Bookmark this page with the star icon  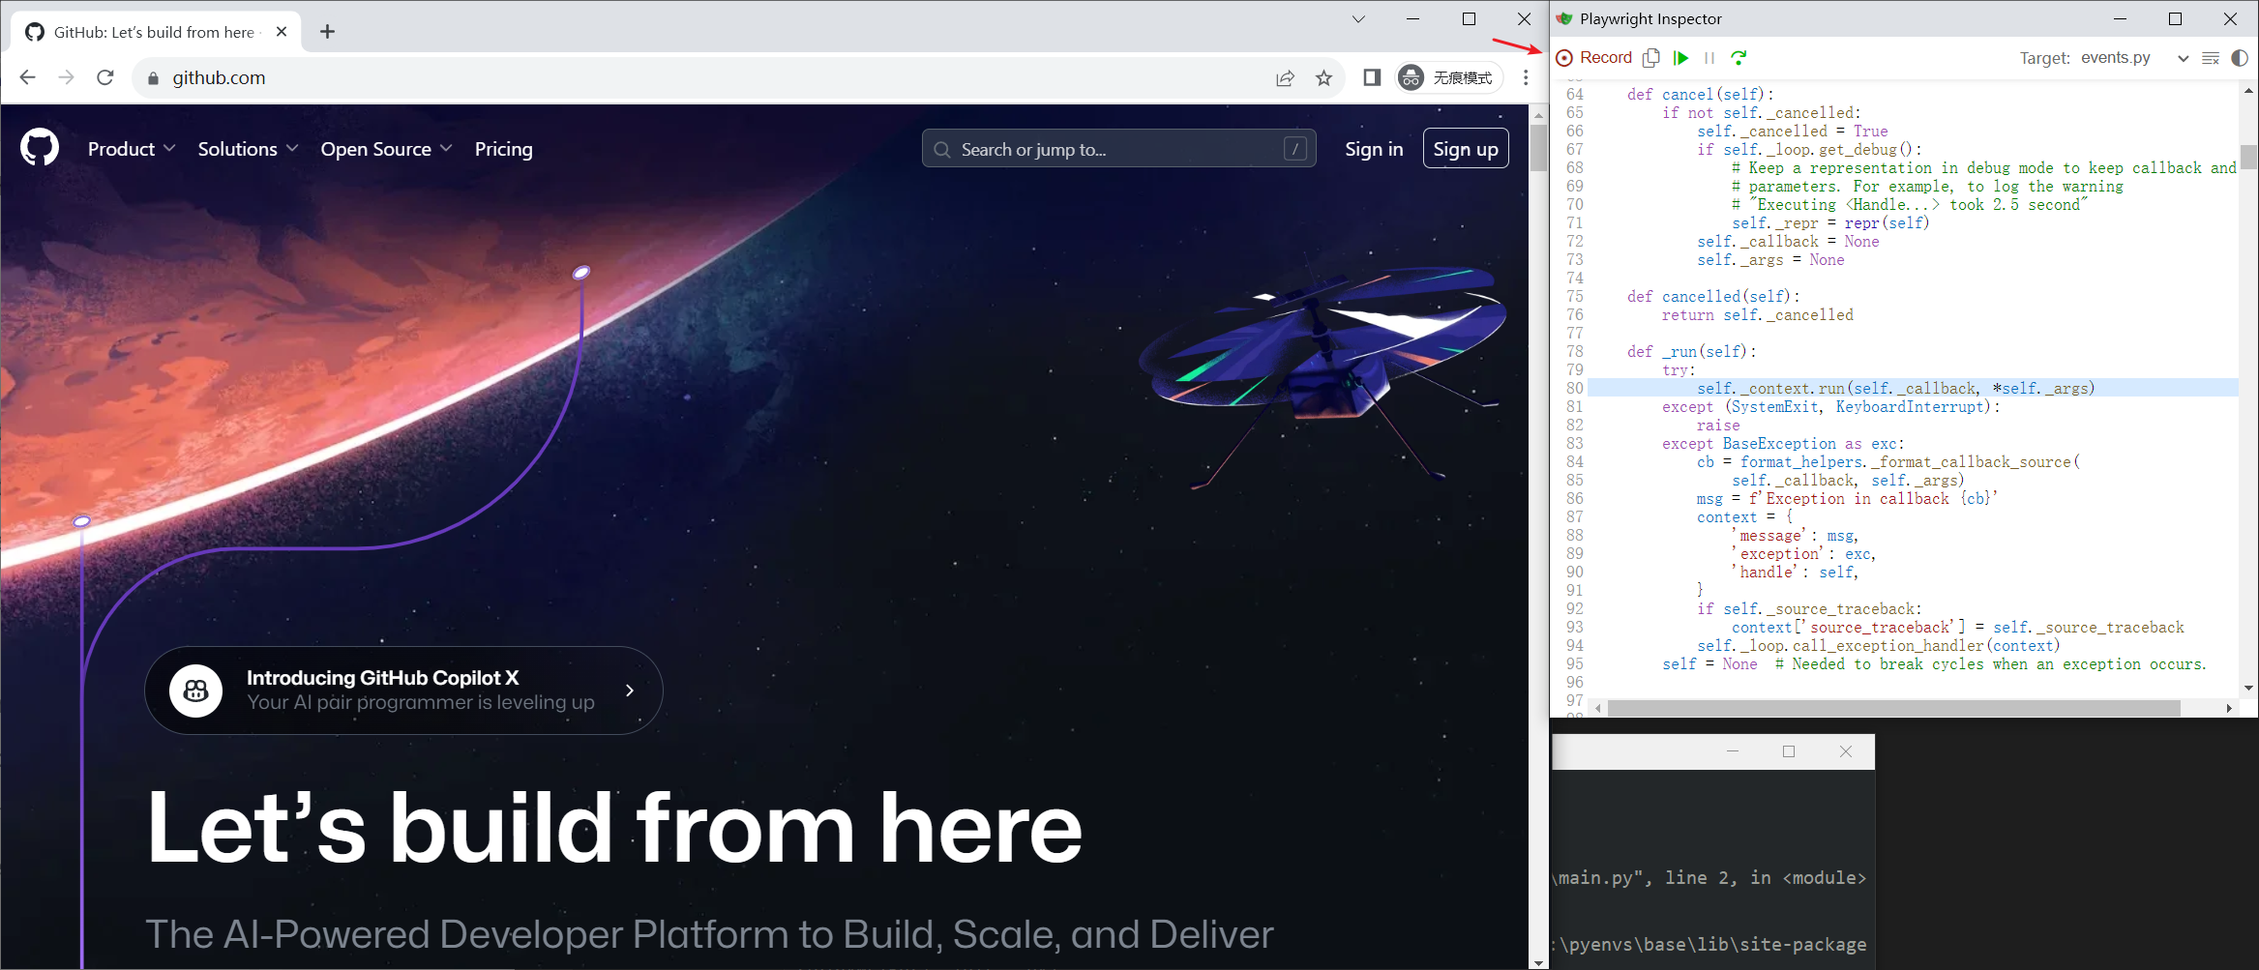(x=1323, y=78)
